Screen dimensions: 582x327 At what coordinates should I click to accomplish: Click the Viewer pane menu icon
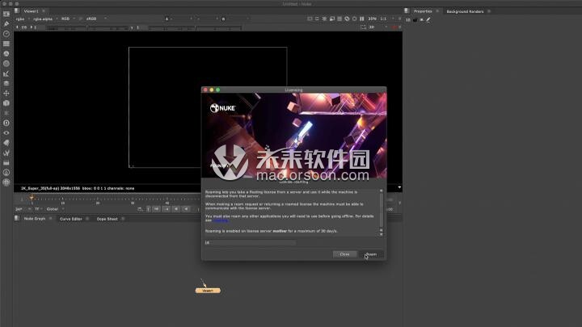click(x=17, y=11)
